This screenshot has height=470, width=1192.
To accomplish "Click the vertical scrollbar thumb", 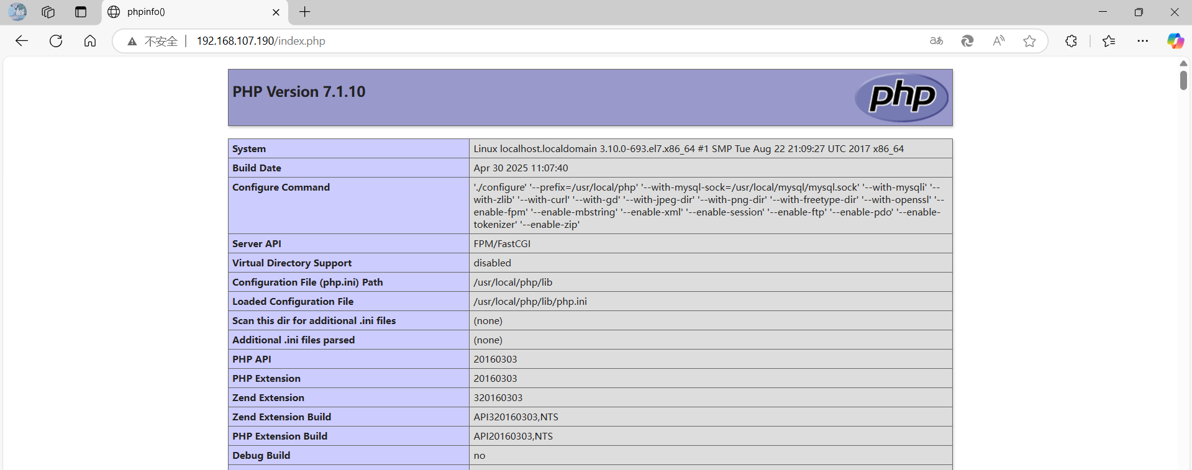I will (1183, 81).
